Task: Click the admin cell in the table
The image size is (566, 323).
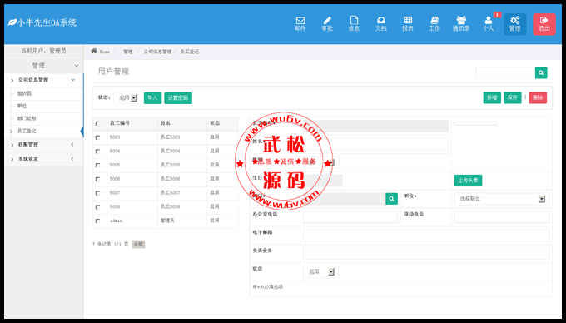Action: pyautogui.click(x=116, y=221)
